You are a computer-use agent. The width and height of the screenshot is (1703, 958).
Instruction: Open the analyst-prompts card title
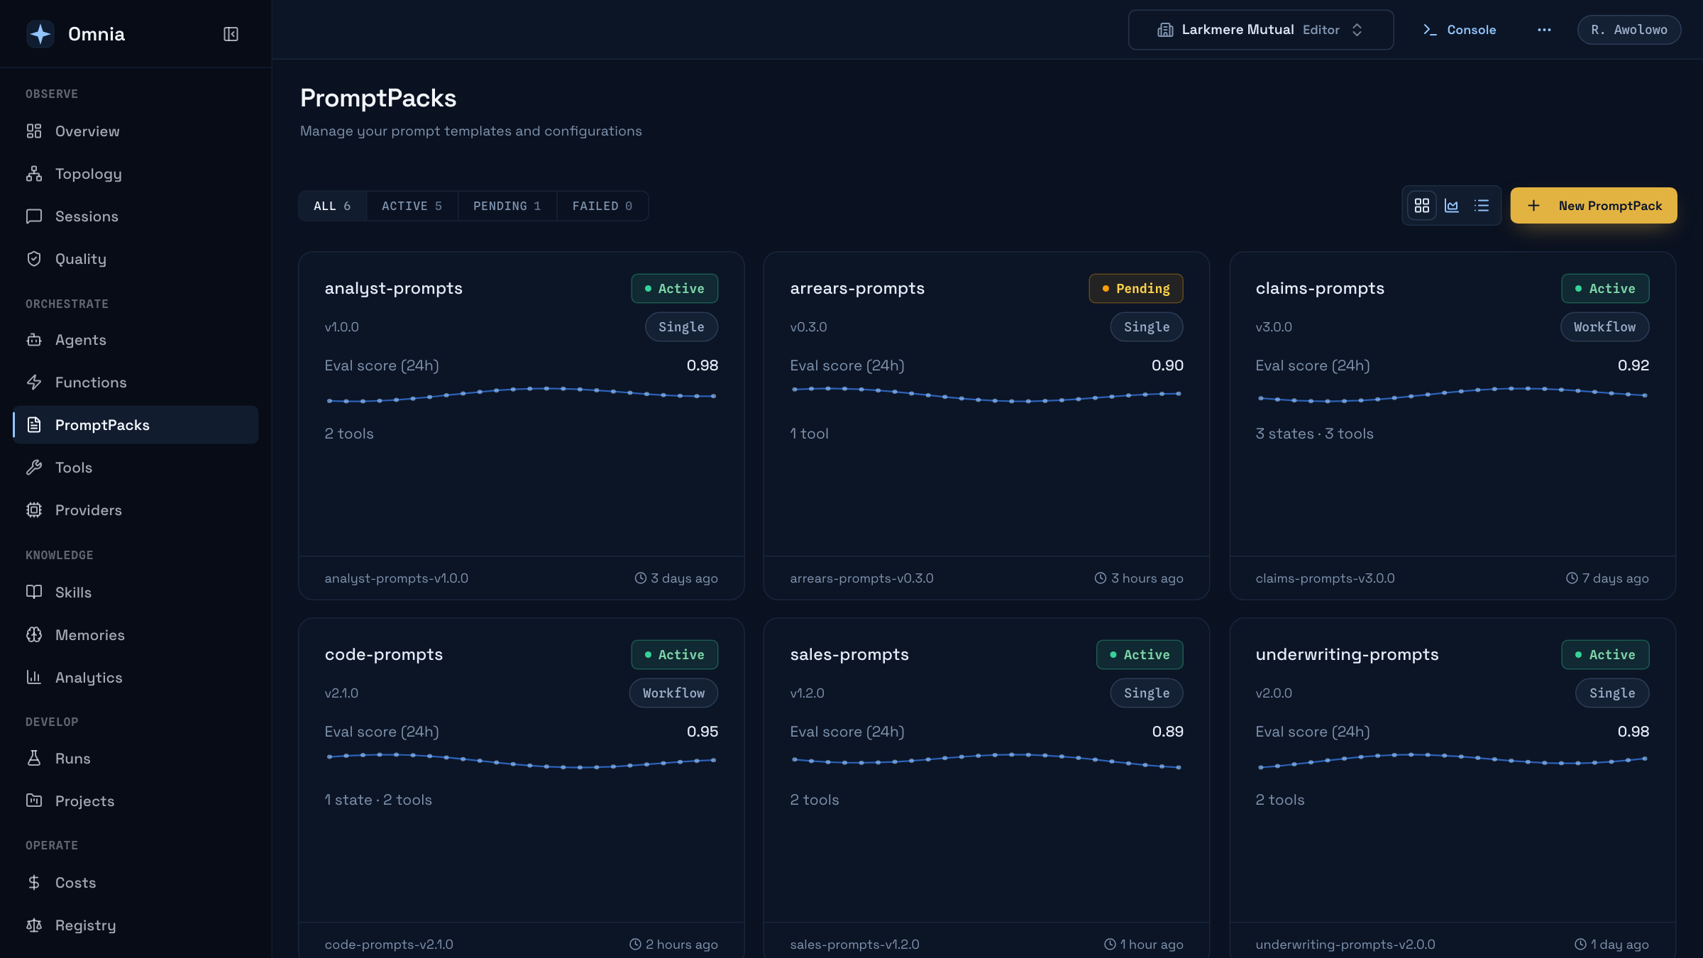coord(394,288)
